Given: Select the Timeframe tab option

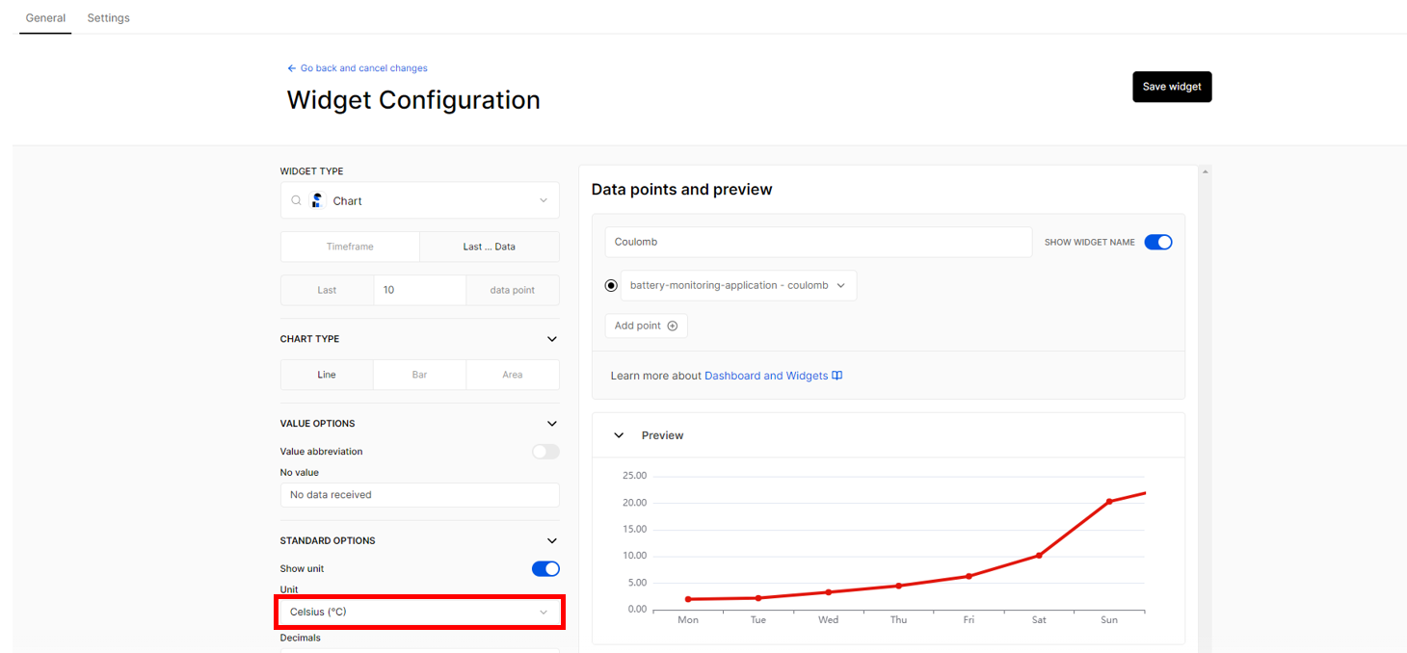Looking at the screenshot, I should [350, 247].
